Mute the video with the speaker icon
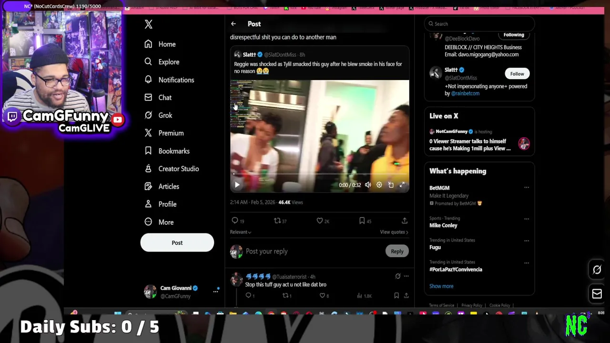Screen dimensions: 610x343 [x=368, y=185]
